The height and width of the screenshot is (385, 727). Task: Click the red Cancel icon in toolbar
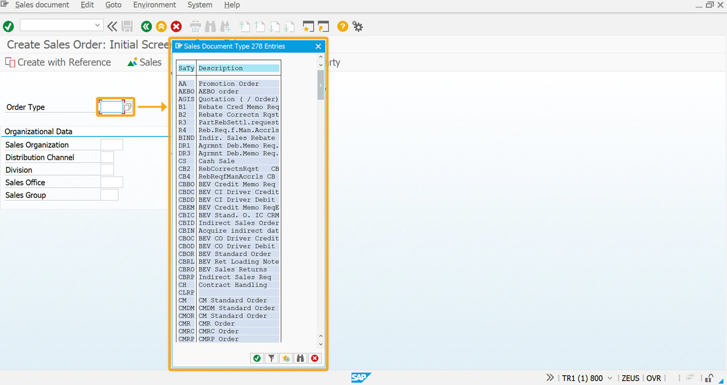tap(176, 26)
